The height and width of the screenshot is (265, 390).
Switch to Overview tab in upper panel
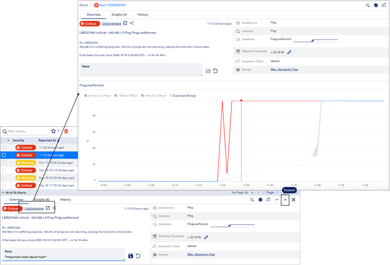point(94,15)
